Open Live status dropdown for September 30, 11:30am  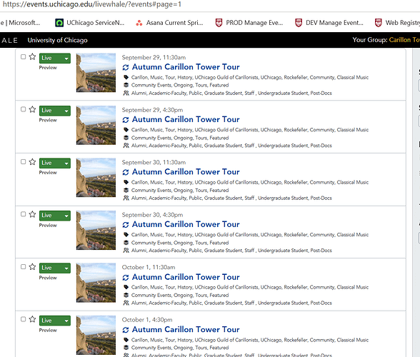[x=55, y=163]
